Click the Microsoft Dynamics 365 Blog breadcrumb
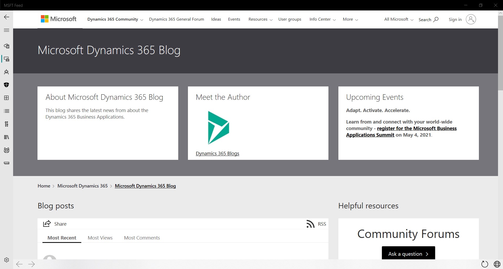Viewport: 503px width, 269px height. pyautogui.click(x=145, y=186)
